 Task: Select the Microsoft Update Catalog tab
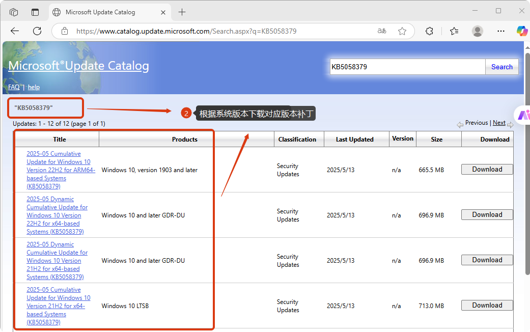[110, 12]
